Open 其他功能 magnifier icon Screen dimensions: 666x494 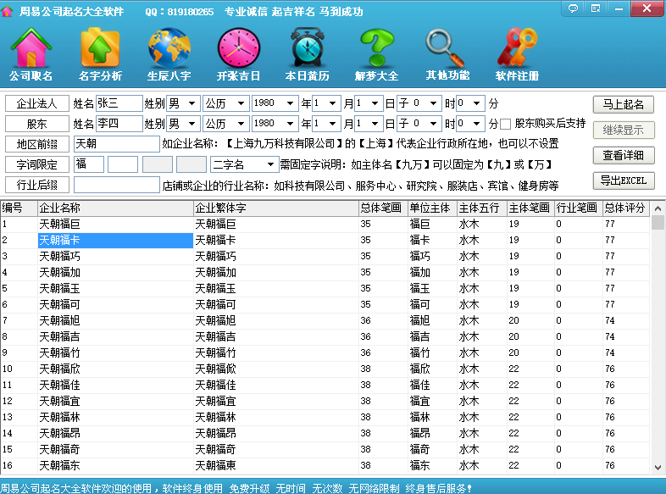click(447, 49)
